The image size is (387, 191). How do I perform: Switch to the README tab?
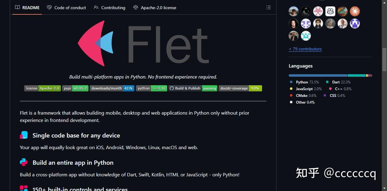coord(27,7)
